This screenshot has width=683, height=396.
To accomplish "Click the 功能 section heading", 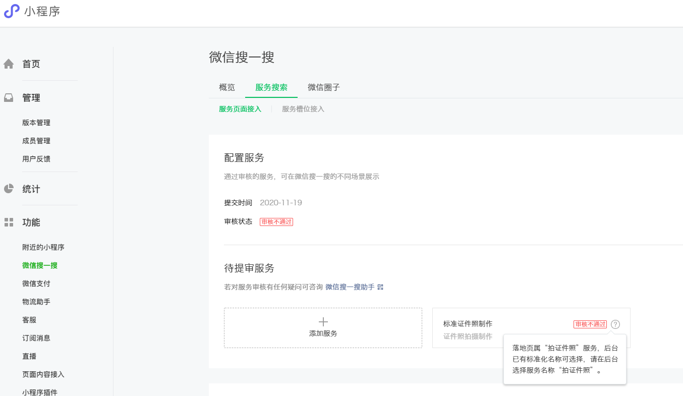I will (31, 222).
